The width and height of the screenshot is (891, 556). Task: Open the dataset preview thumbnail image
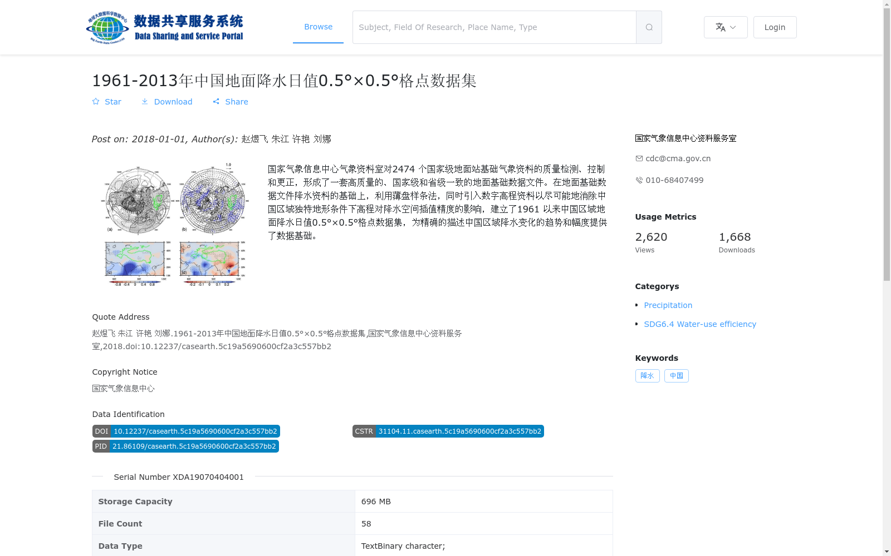pyautogui.click(x=174, y=224)
